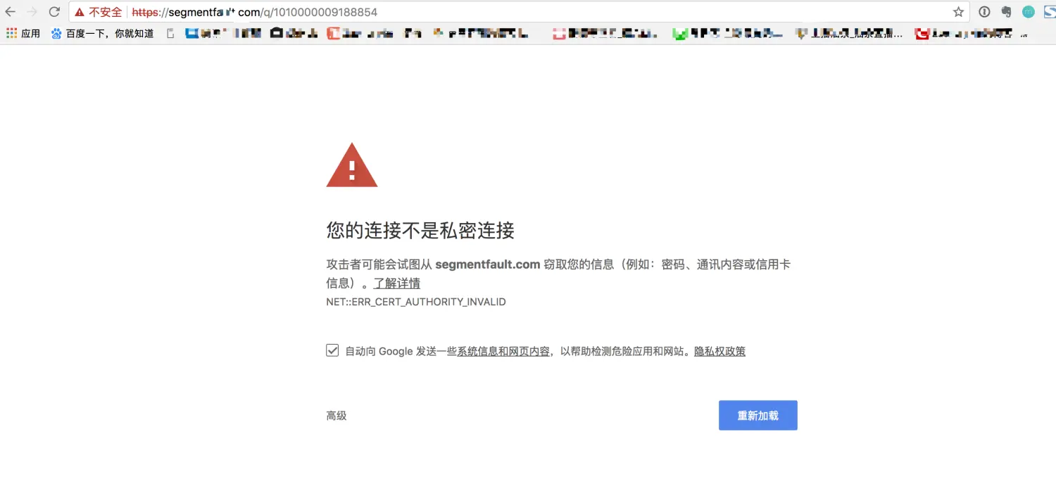Open the 1Password extension icon
1056x486 pixels.
(x=985, y=12)
